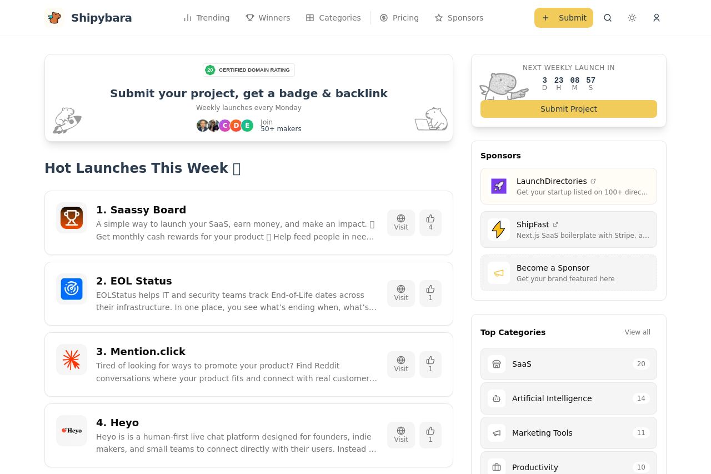711x474 pixels.
Task: Select Become a Sponsor card
Action: click(x=568, y=273)
